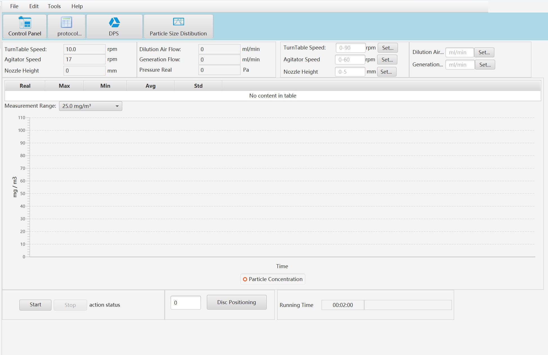
Task: Click the Disc Positioning button
Action: pyautogui.click(x=237, y=302)
